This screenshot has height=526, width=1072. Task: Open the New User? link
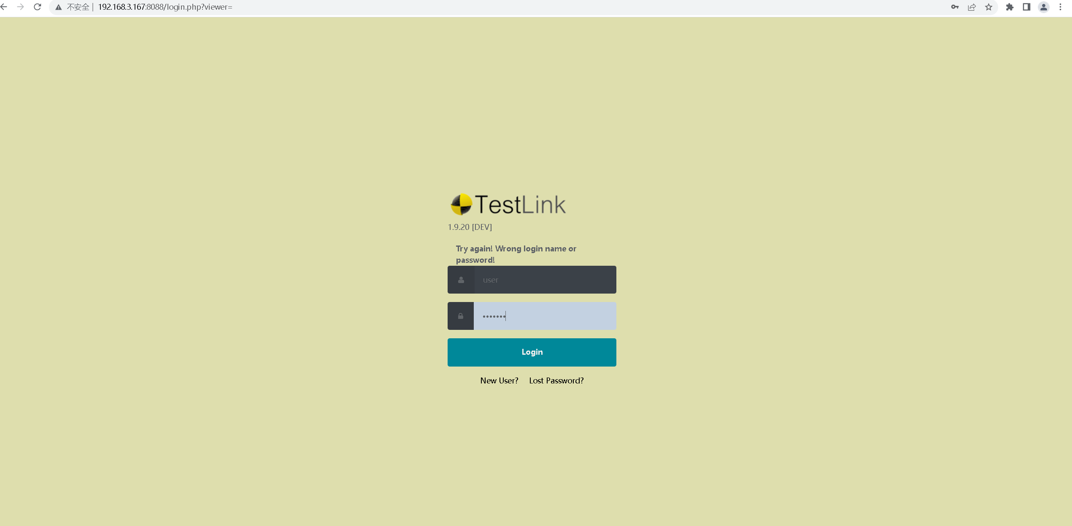point(499,380)
